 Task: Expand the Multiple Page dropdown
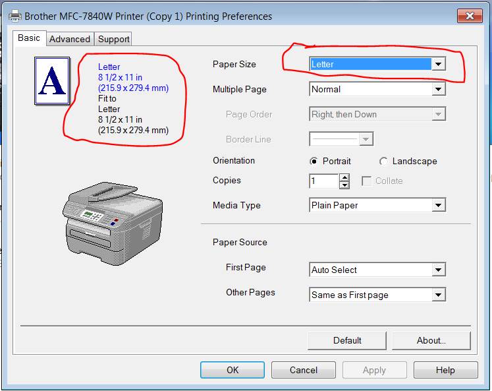coord(439,89)
